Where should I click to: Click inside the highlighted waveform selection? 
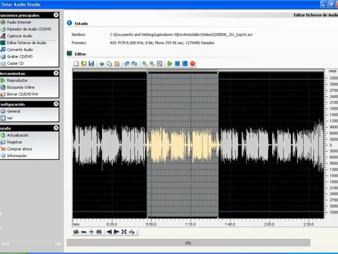point(183,145)
